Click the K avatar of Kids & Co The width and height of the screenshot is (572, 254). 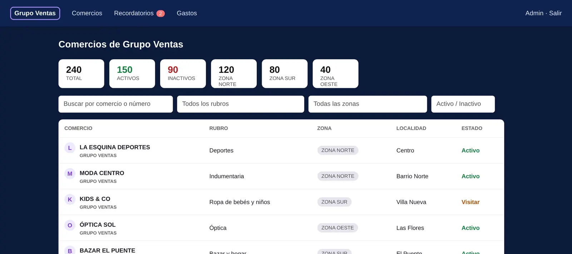point(70,199)
